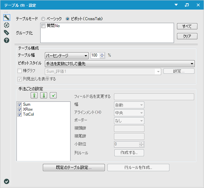Click the wrench configuration icon in sidebar
The image size is (204, 188).
[6, 17]
